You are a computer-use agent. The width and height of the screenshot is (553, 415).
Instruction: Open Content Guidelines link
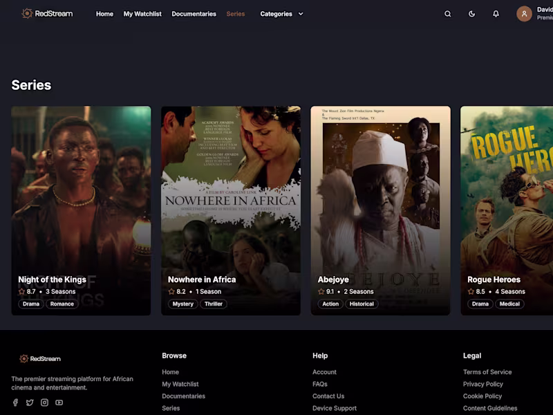point(490,408)
